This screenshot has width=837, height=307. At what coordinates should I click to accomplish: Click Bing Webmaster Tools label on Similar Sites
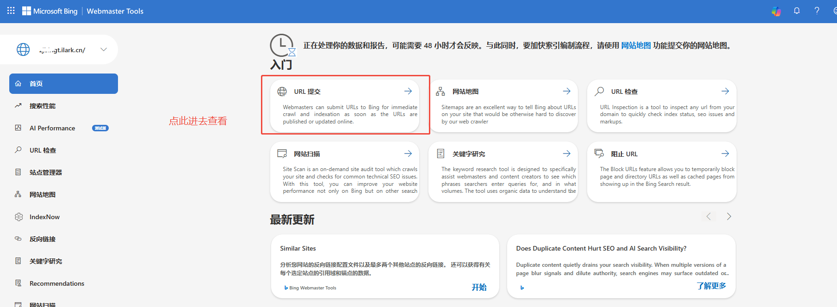point(312,288)
